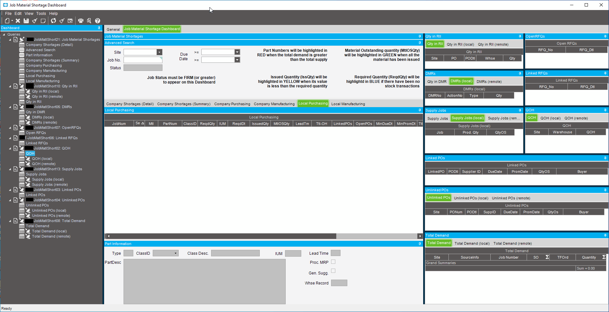The height and width of the screenshot is (312, 609).
Task: Click the Local Purchasing grid horizontal scrollbar
Action: click(x=223, y=236)
